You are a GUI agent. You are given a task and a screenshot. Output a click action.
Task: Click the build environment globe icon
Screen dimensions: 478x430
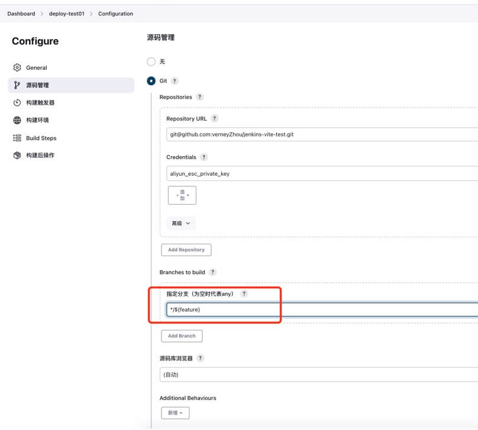17,120
